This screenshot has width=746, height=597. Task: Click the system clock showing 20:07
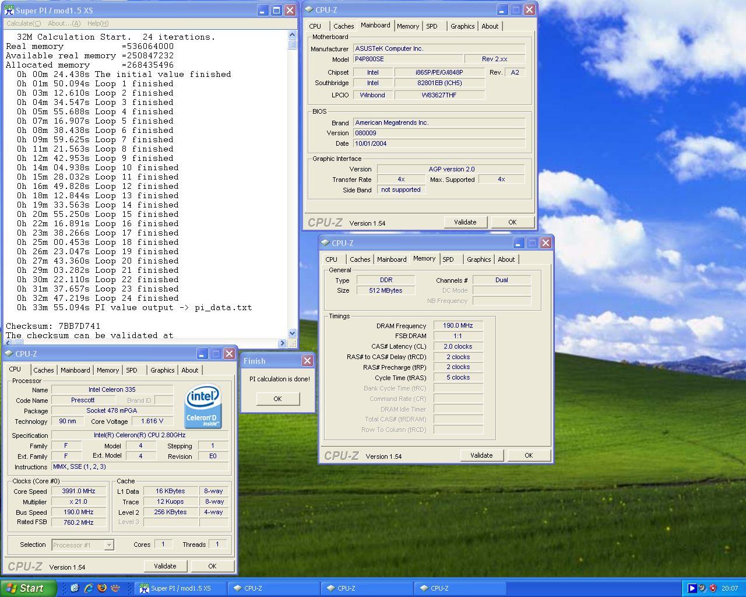730,588
